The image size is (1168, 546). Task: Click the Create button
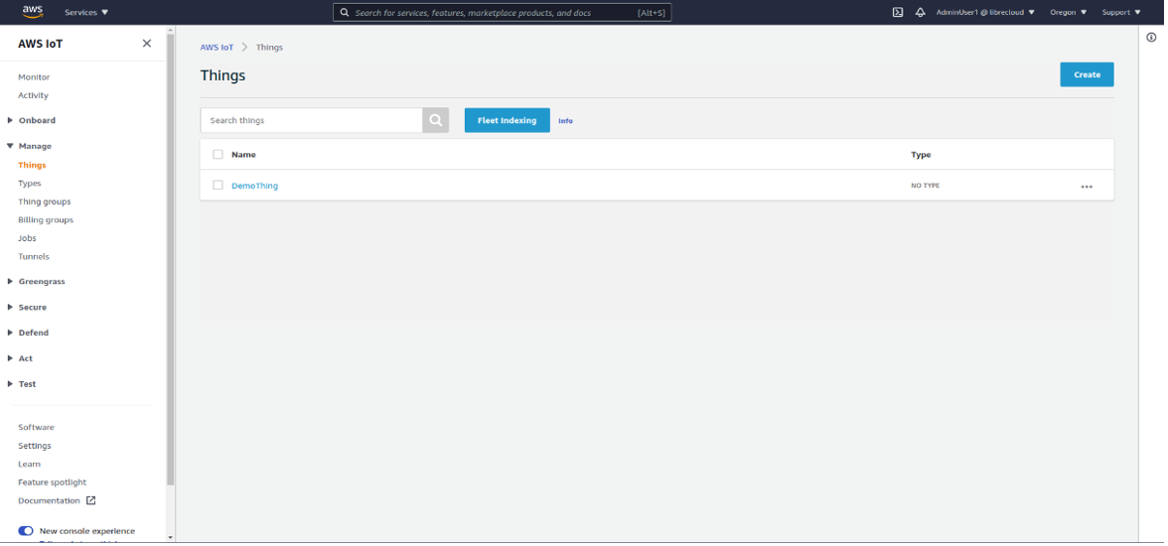[1087, 74]
